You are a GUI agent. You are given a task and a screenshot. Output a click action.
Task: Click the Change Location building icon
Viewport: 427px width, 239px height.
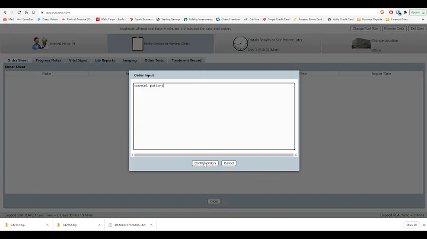pos(361,43)
